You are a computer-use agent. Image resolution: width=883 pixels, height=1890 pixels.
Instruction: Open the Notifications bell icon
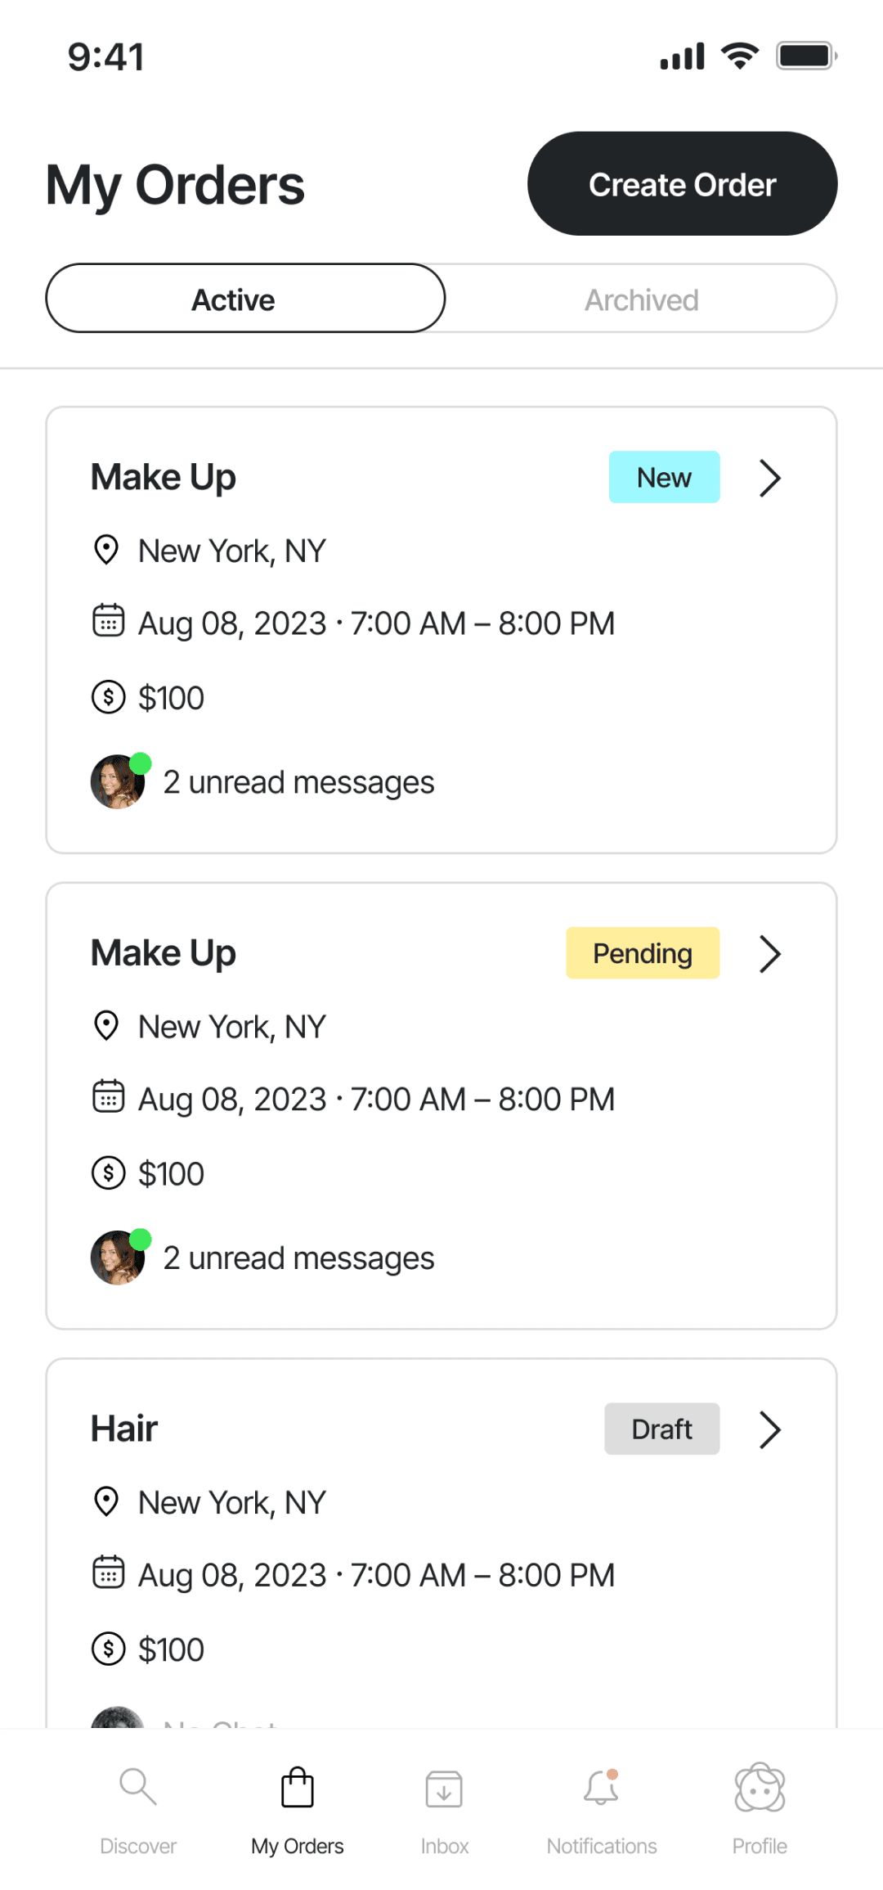(x=601, y=1788)
